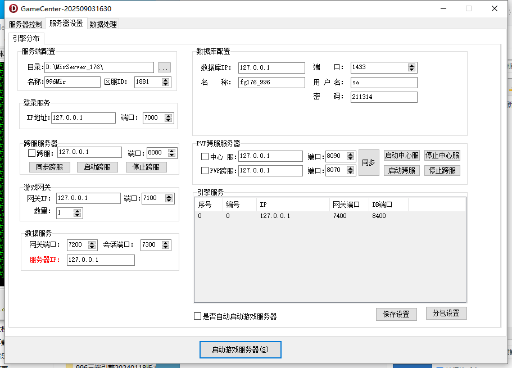Increase the 区服ID value with up arrow
This screenshot has height=368, width=512.
pyautogui.click(x=166, y=80)
